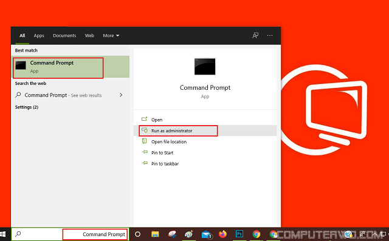Open the Snipping Tool taskbar icon
Image resolution: width=389 pixels, height=241 pixels.
click(172, 234)
